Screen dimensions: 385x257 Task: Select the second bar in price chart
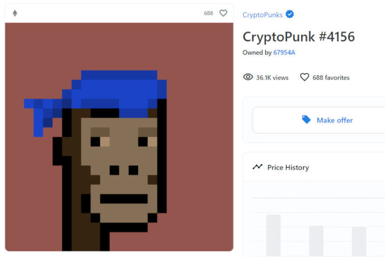pos(316,241)
